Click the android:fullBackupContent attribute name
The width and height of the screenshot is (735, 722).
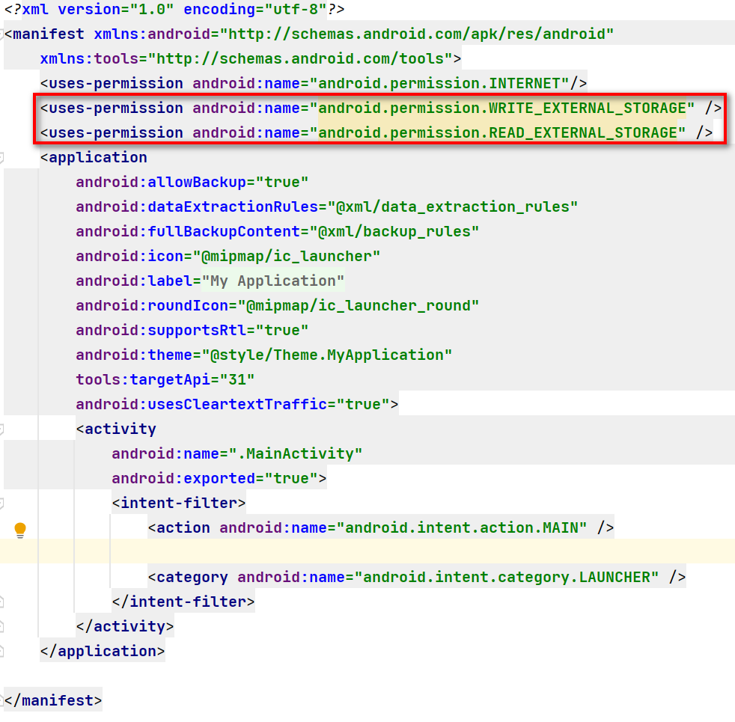coord(188,232)
